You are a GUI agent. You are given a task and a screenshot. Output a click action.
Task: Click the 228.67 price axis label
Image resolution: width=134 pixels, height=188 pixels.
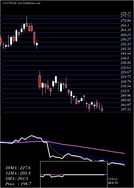(x=126, y=73)
